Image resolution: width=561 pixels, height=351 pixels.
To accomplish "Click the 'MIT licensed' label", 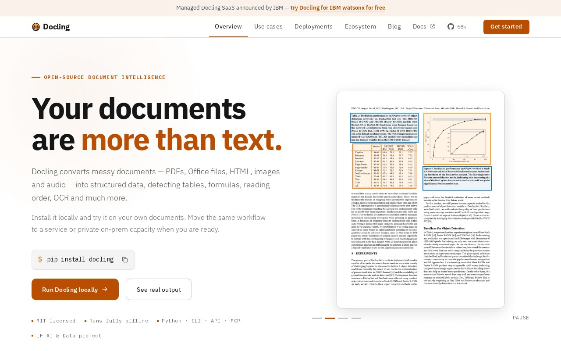I will (56, 321).
